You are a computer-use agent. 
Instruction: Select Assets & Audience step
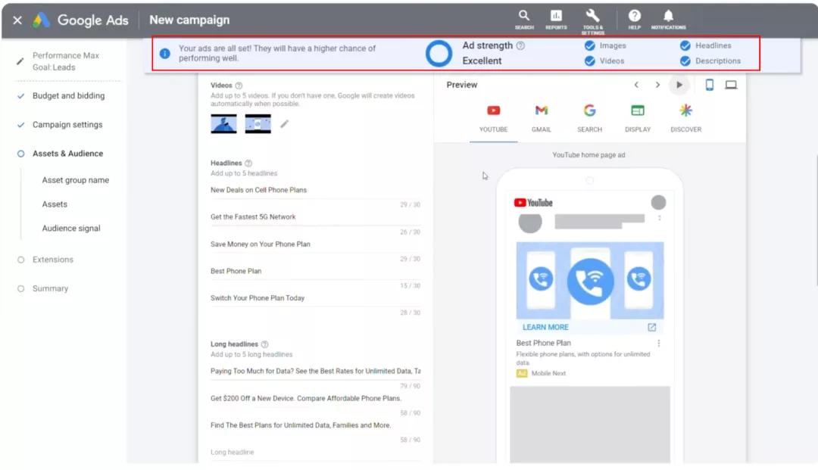(68, 154)
